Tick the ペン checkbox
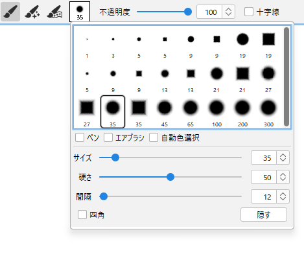The image size is (304, 256). pos(80,137)
